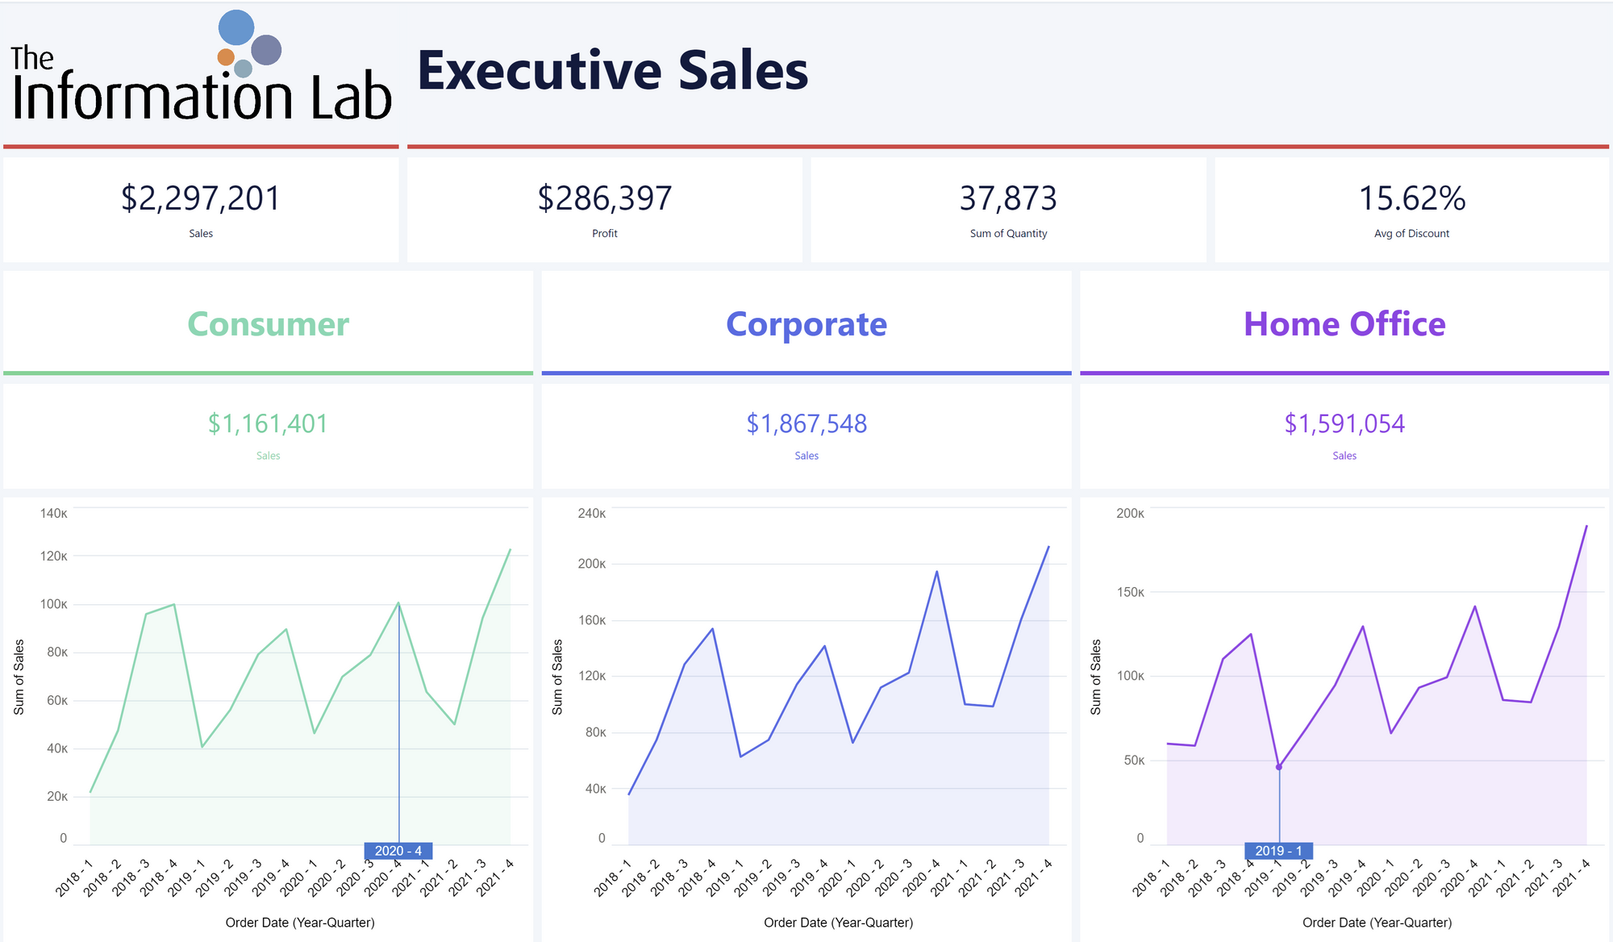Click Consumer chart Order Date axis title
Image resolution: width=1613 pixels, height=942 pixels.
300,923
